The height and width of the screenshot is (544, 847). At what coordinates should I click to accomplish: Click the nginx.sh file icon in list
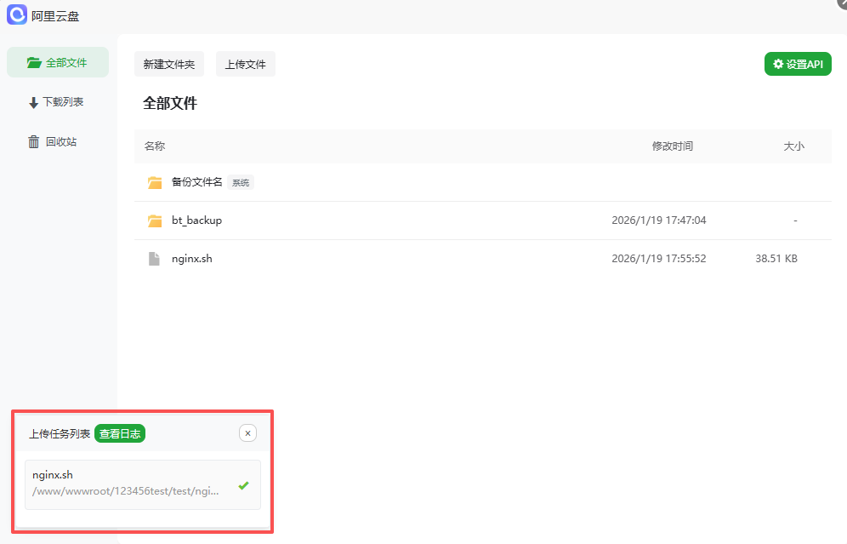point(154,258)
